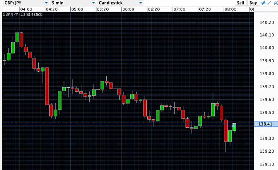This screenshot has height=170, width=278.
Task: Click the 139.90 price axis label
Action: click(267, 61)
